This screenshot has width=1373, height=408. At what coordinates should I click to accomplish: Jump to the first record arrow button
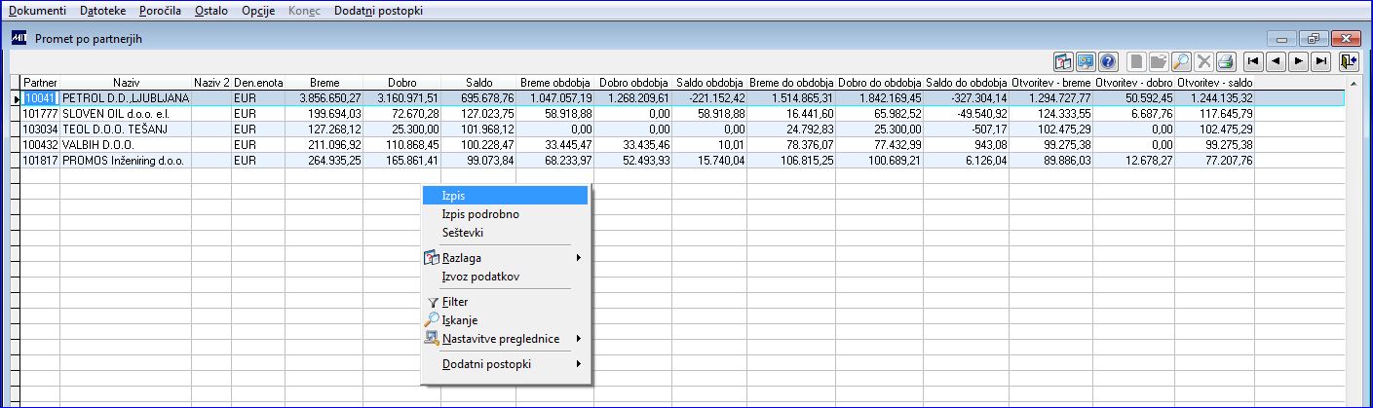(1254, 61)
